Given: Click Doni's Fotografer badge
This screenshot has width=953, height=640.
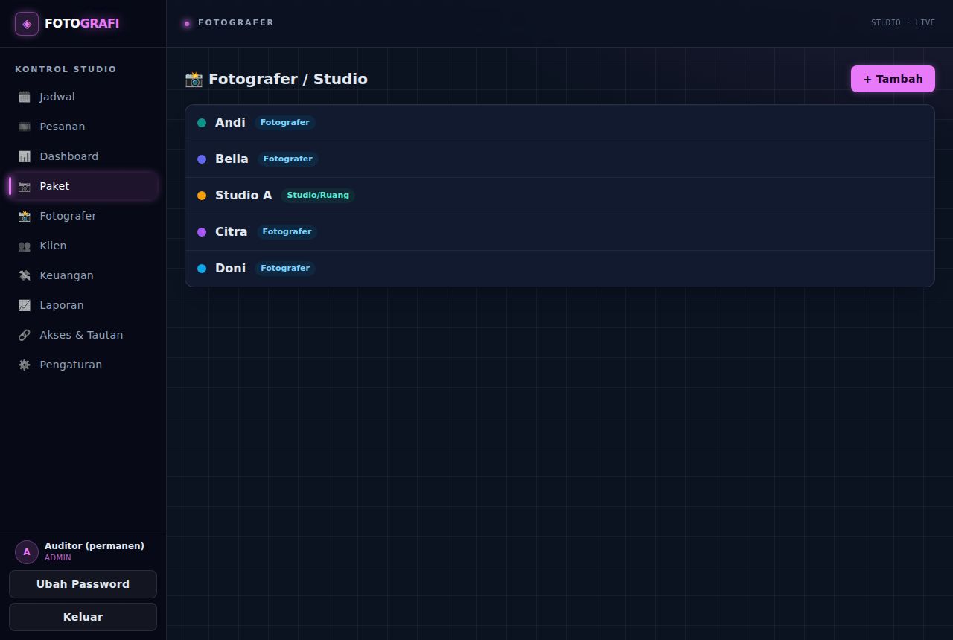Looking at the screenshot, I should pos(285,268).
